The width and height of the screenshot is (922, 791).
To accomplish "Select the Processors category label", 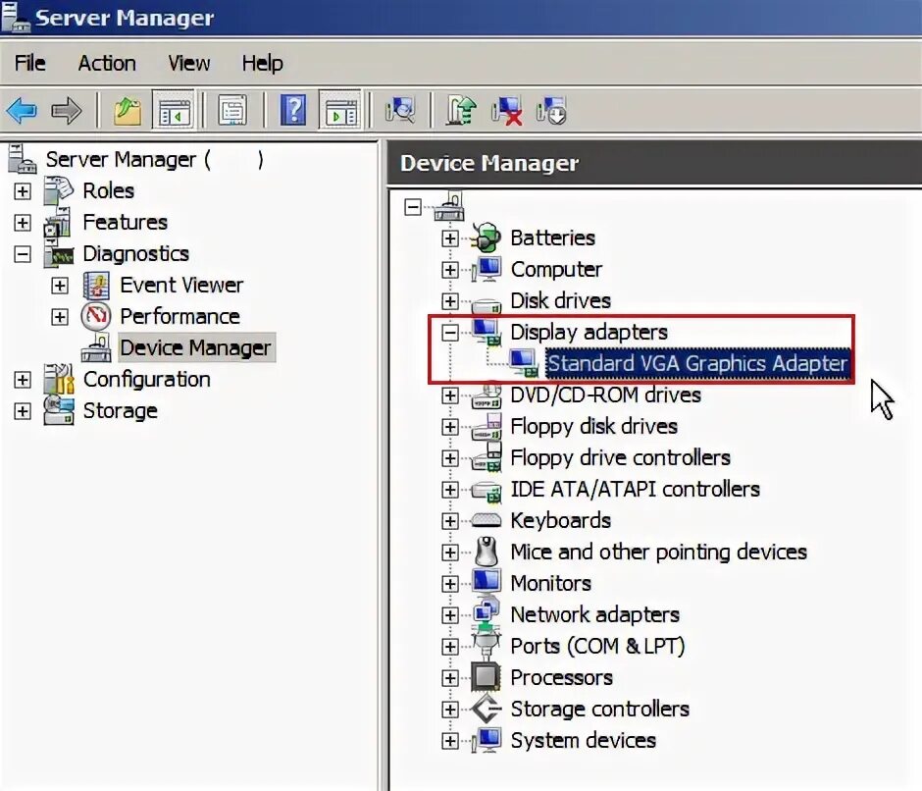I will coord(562,677).
